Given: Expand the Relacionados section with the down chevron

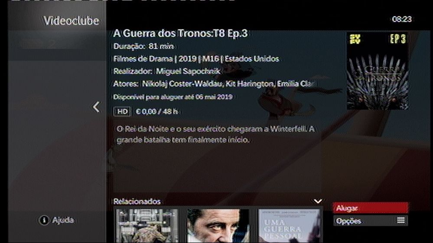Looking at the screenshot, I should [x=318, y=201].
